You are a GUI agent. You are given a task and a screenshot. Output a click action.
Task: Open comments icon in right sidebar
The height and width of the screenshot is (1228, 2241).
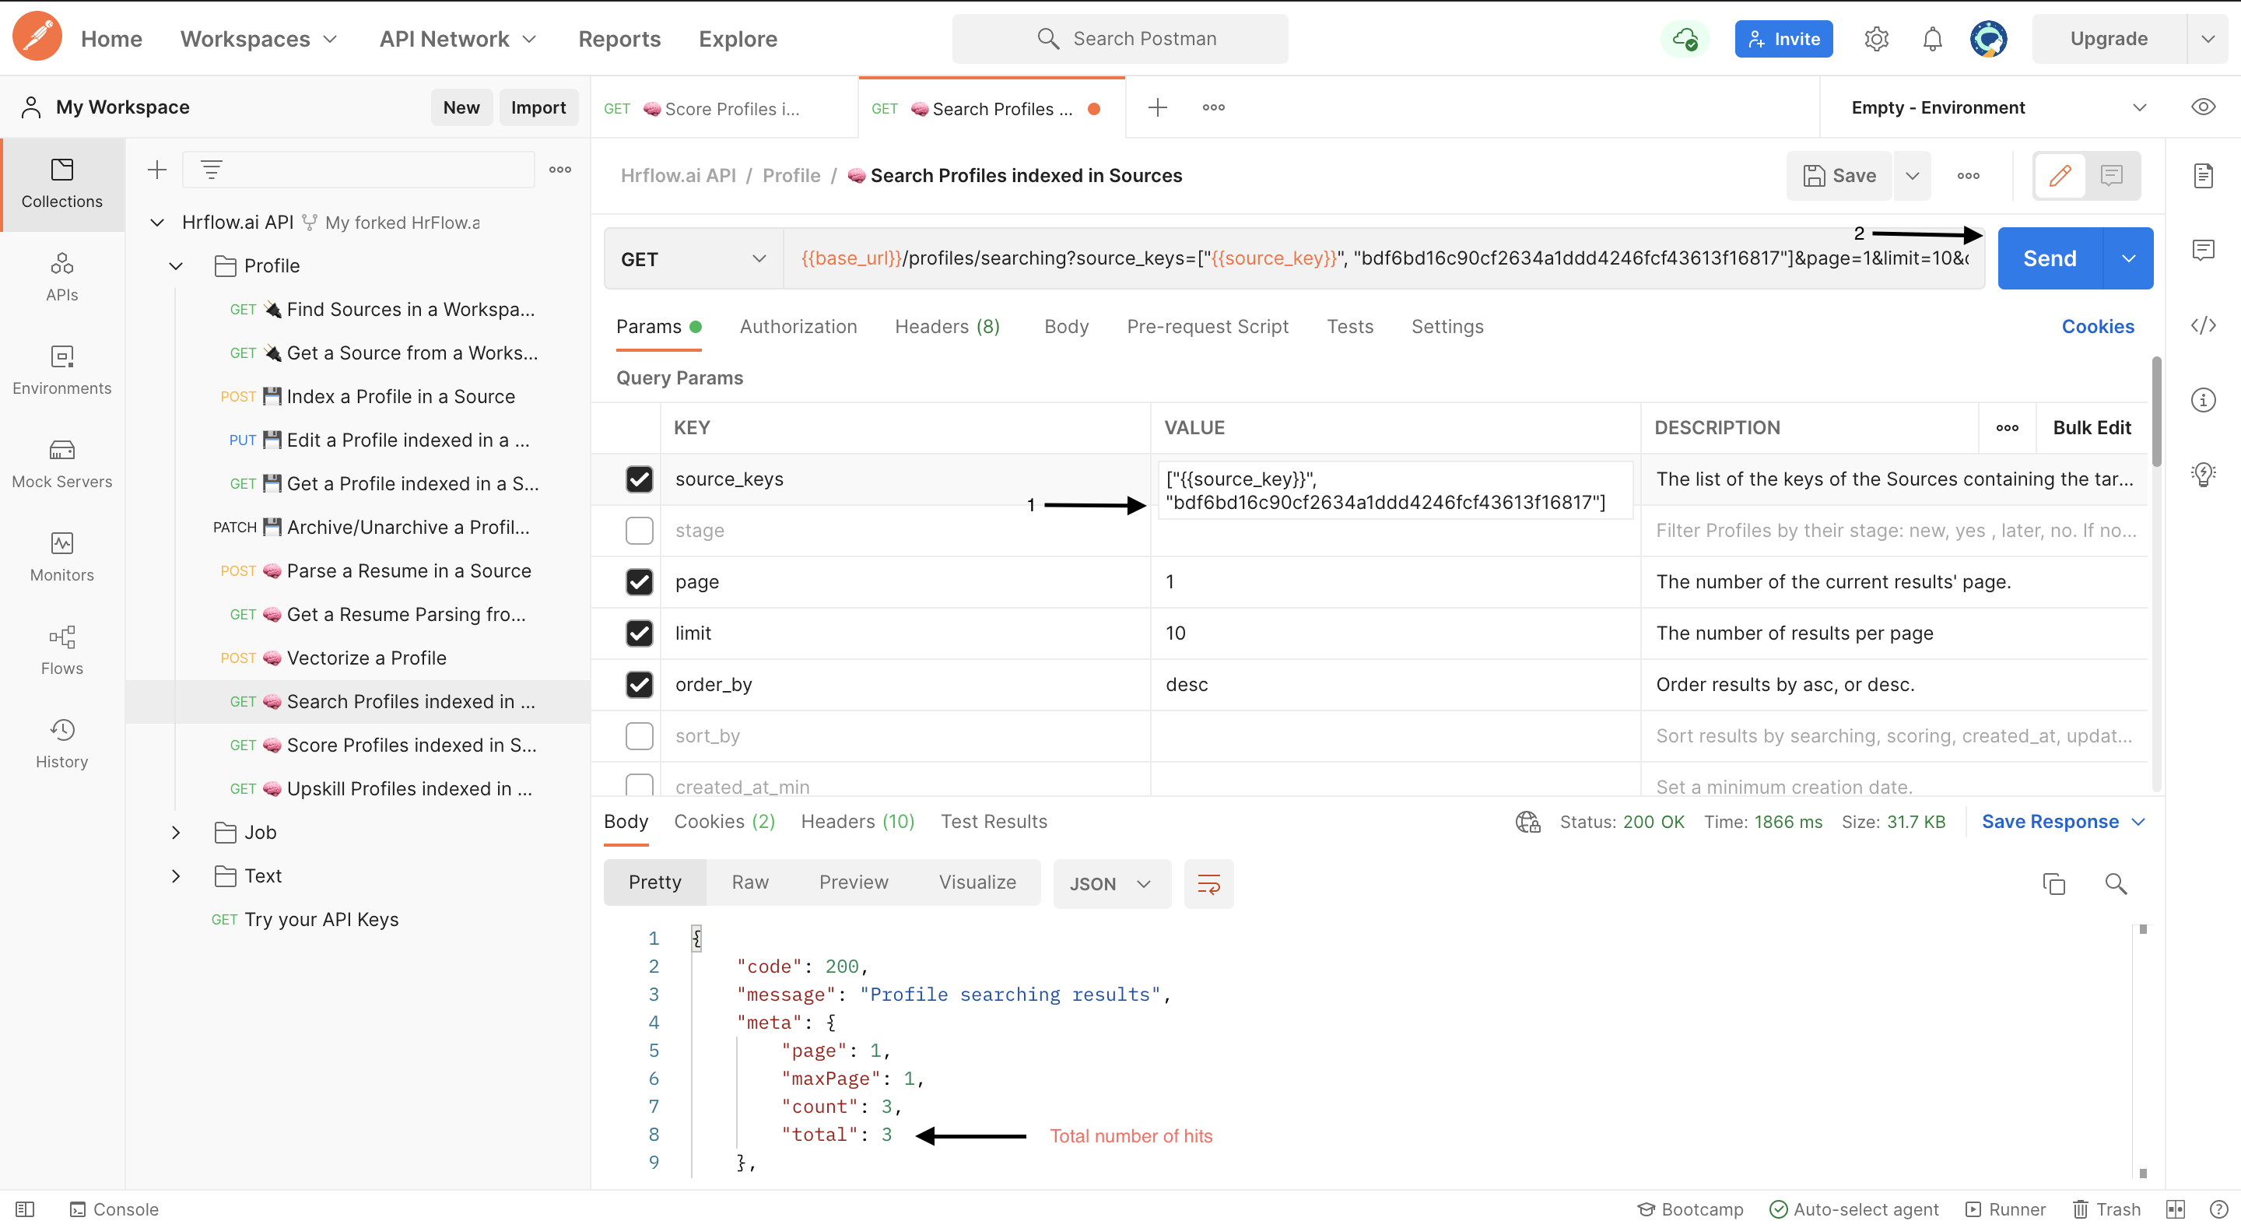[x=2203, y=251]
